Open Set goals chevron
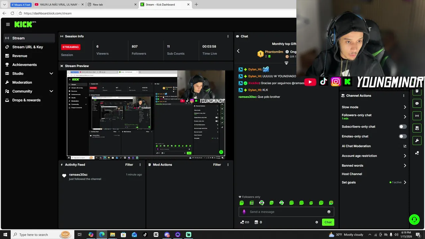The width and height of the screenshot is (425, 239). click(x=405, y=182)
